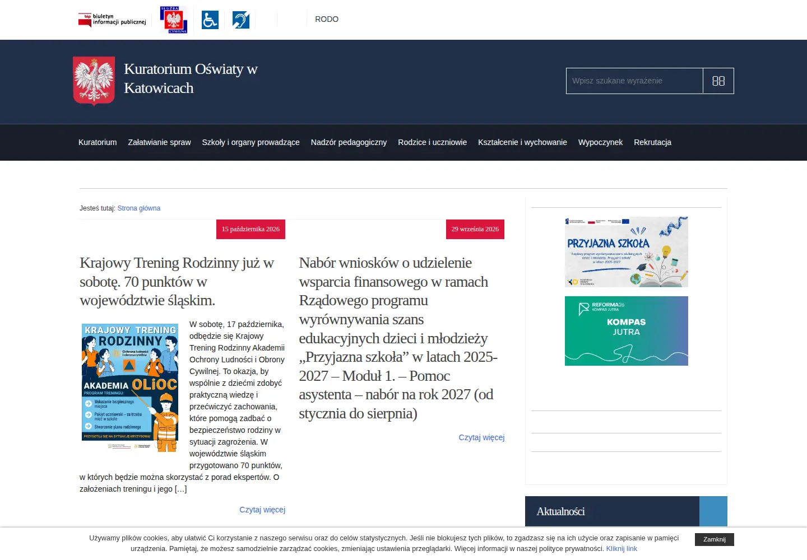Open the Nabór wniosków article headline
Viewport: 807px width, 560px height.
tap(398, 338)
